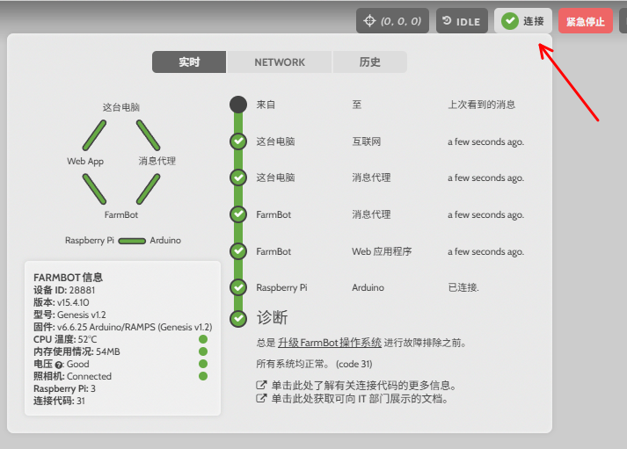
Task: Click the FarmBot to 消息代理 status checkmark
Action: tap(238, 214)
